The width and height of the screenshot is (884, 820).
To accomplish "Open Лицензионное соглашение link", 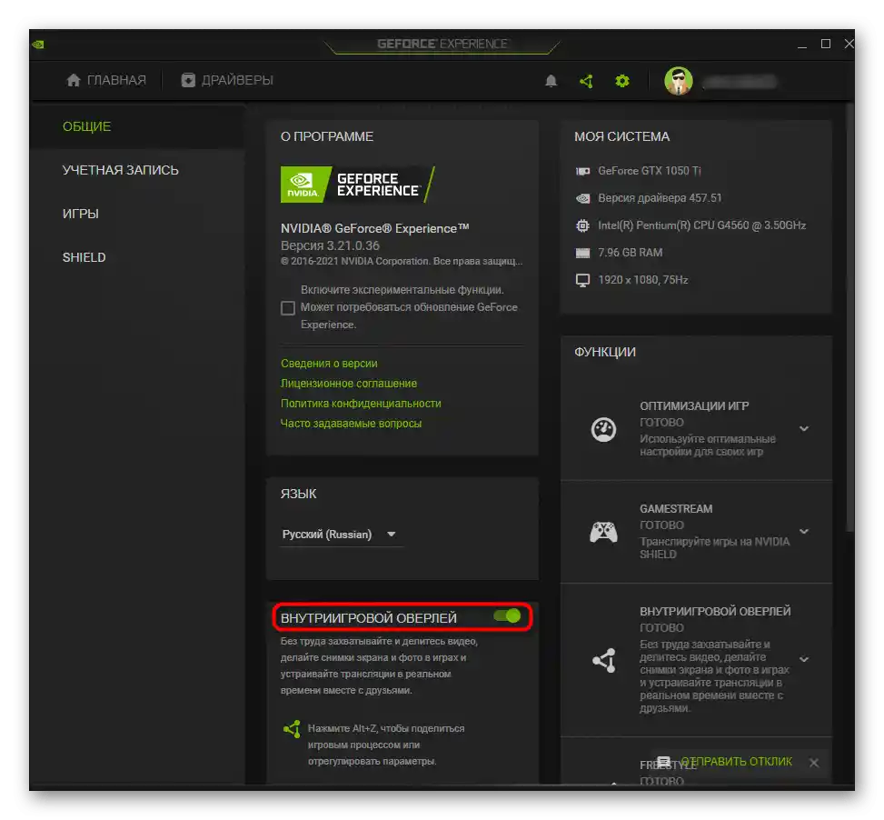I will point(349,384).
